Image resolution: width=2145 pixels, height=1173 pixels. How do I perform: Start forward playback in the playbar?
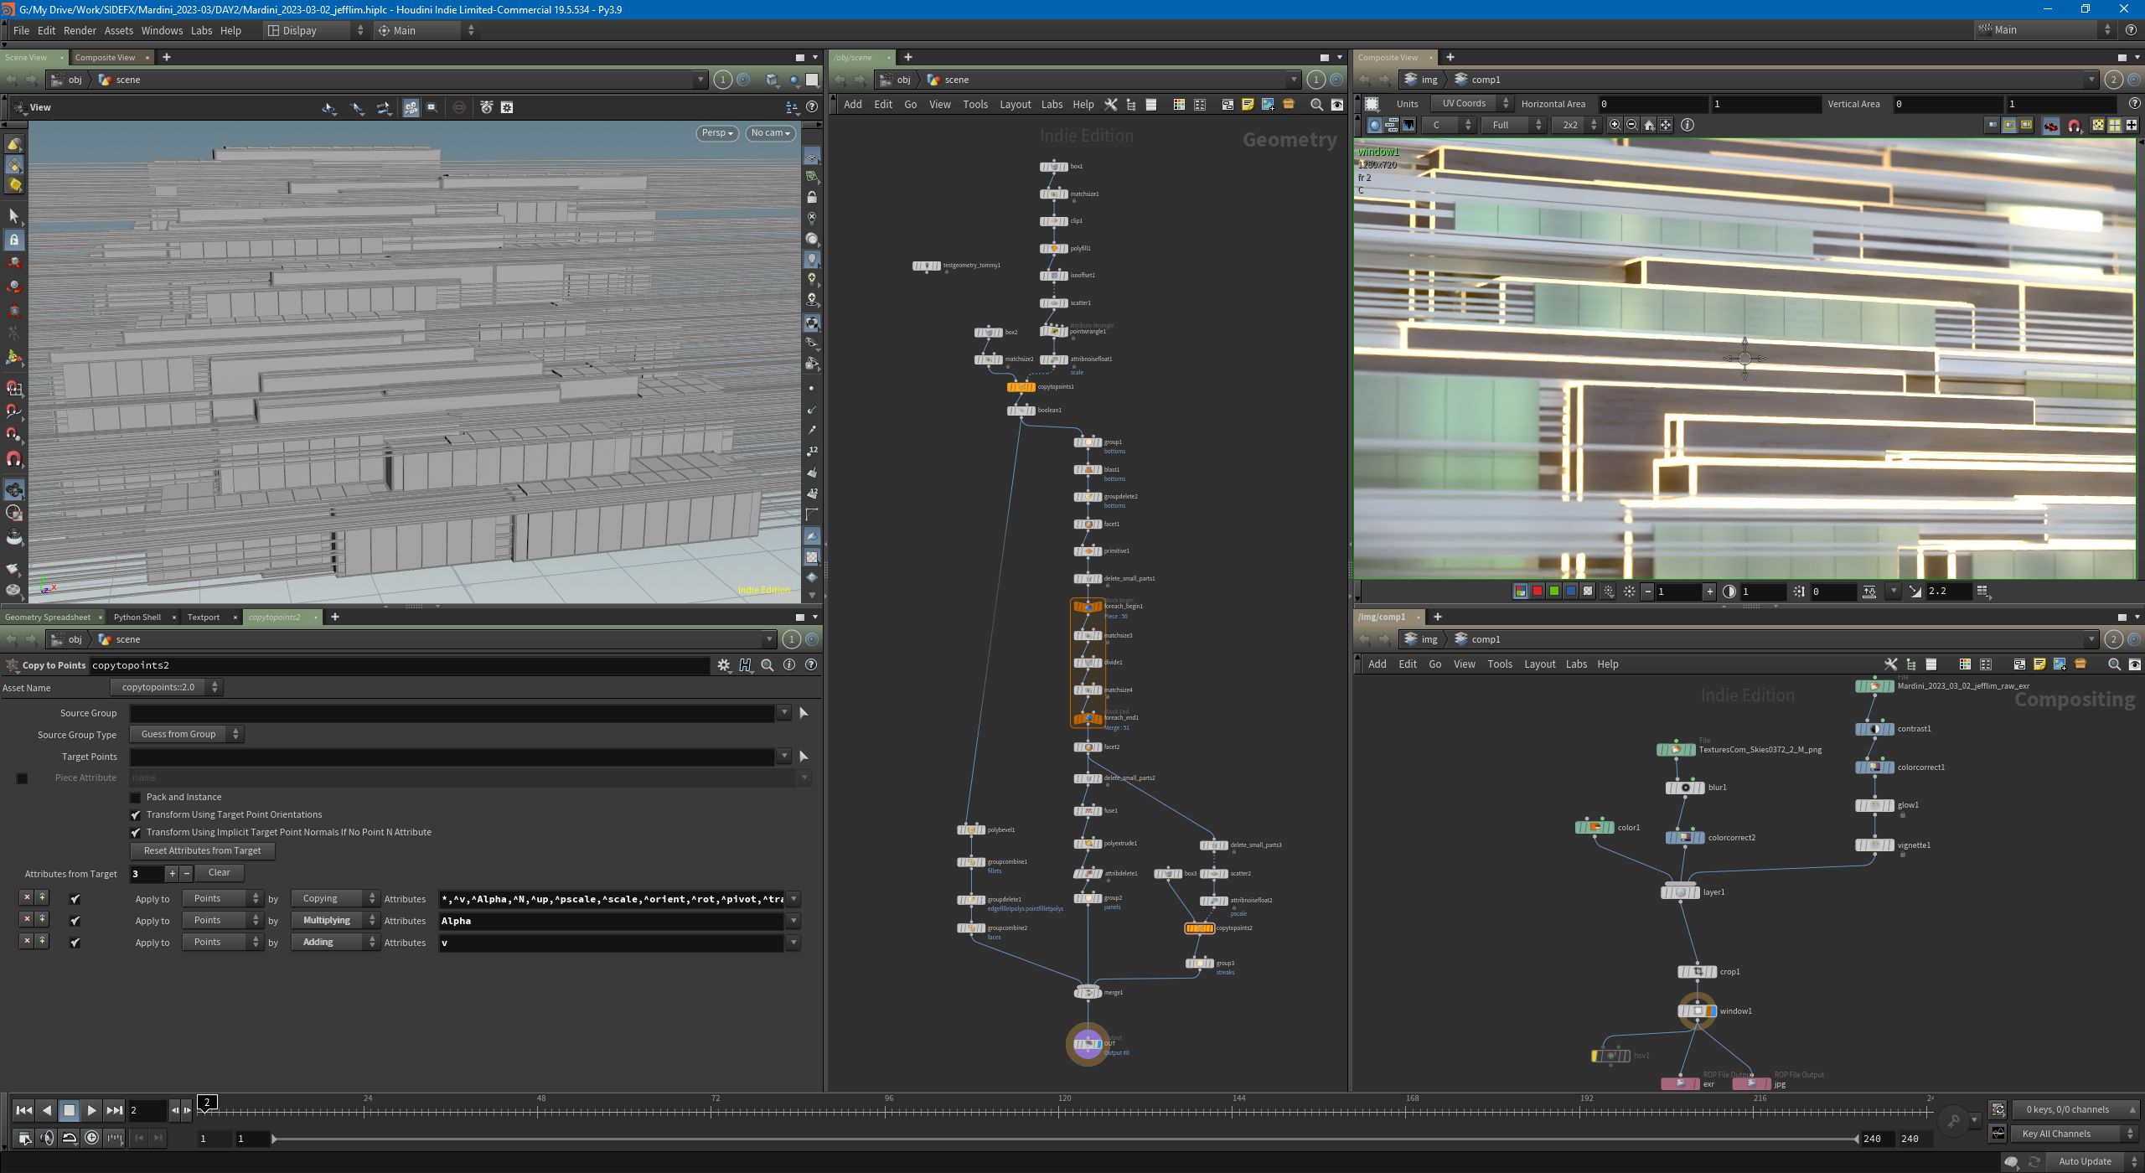[x=91, y=1110]
